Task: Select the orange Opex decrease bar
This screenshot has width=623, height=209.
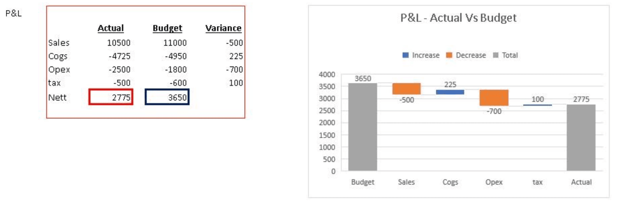Action: 494,98
